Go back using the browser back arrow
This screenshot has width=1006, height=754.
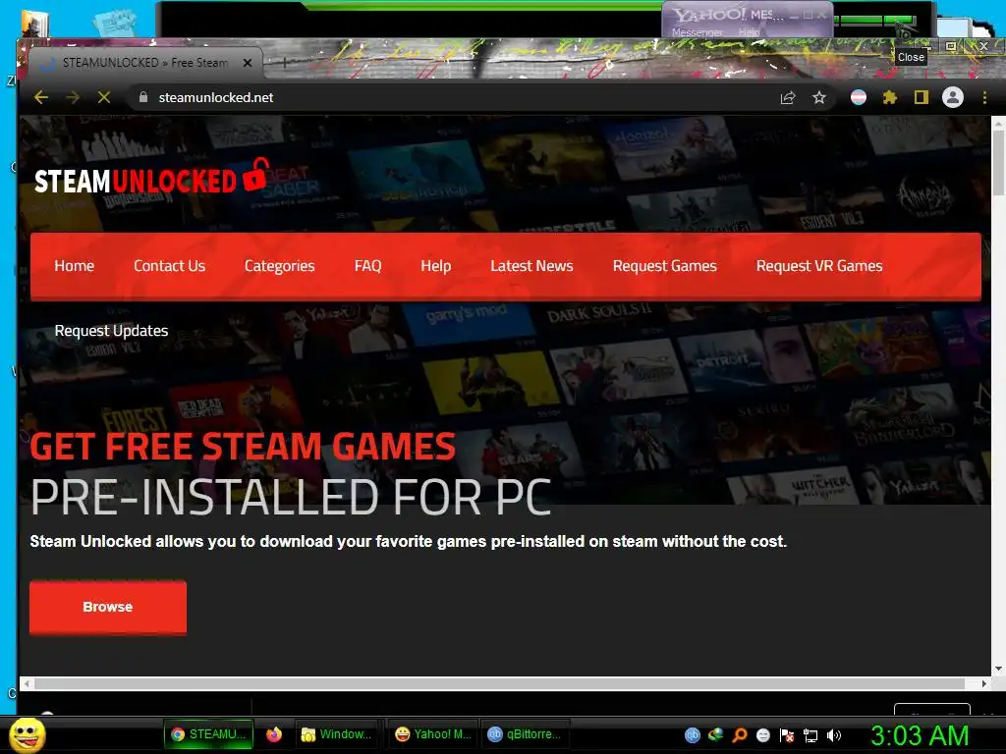pos(41,97)
